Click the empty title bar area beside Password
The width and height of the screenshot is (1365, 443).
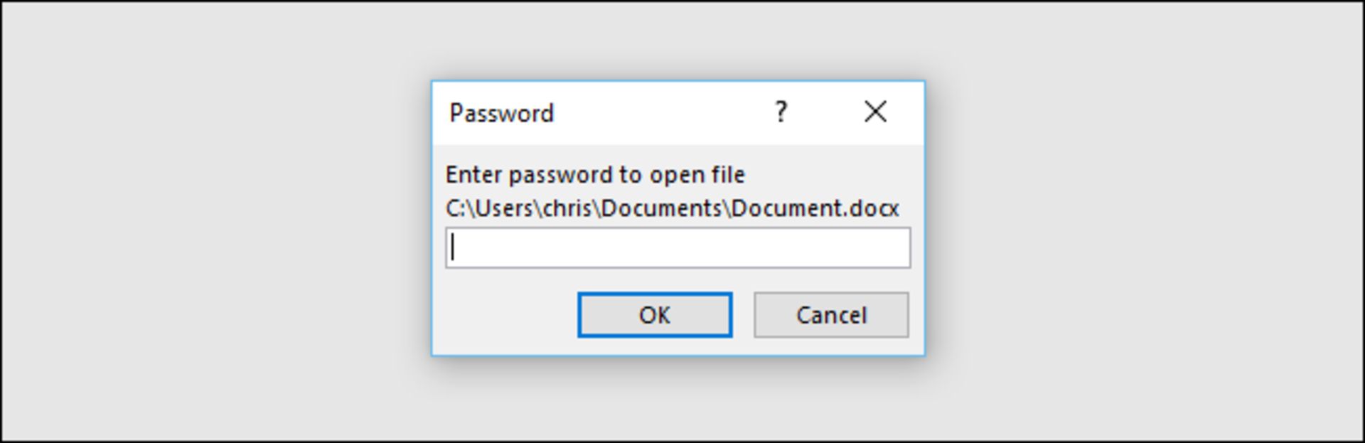(661, 113)
